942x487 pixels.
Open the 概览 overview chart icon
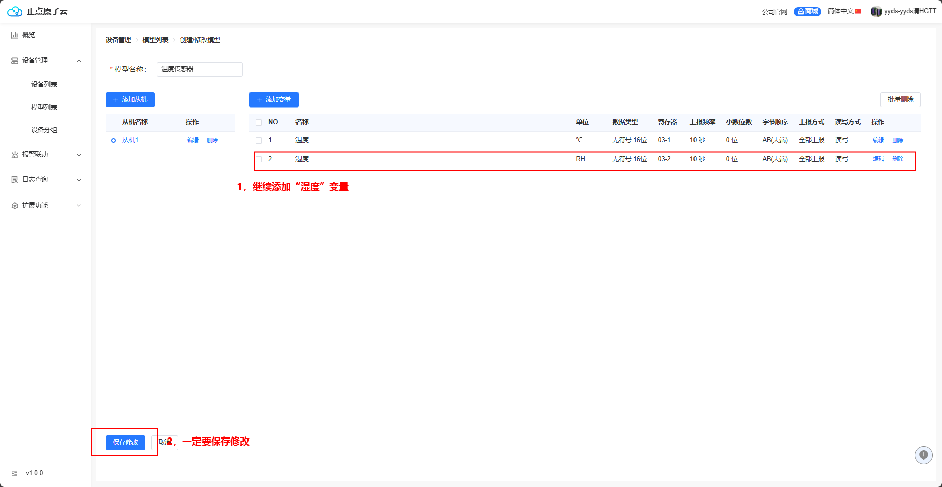[x=15, y=35]
